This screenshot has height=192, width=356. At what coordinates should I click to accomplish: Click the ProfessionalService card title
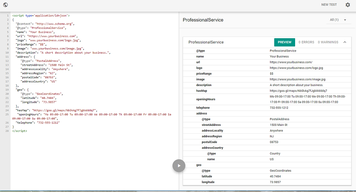206,42
